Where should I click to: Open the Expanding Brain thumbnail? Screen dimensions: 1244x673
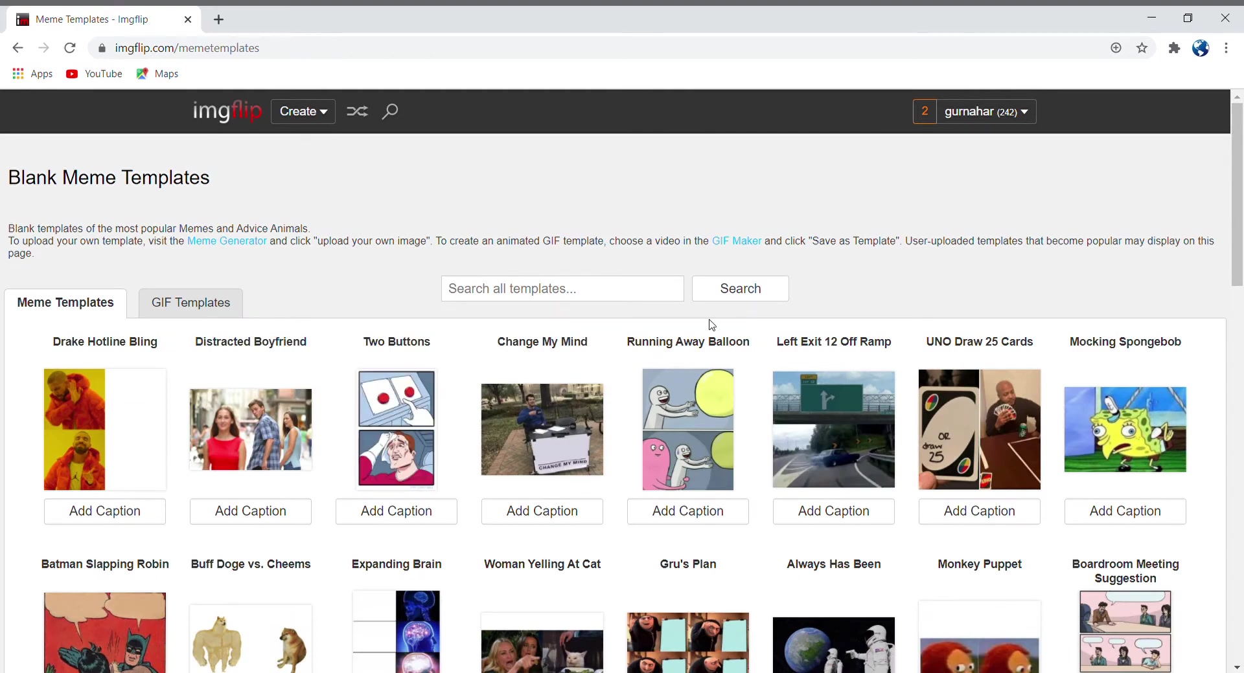pyautogui.click(x=397, y=632)
